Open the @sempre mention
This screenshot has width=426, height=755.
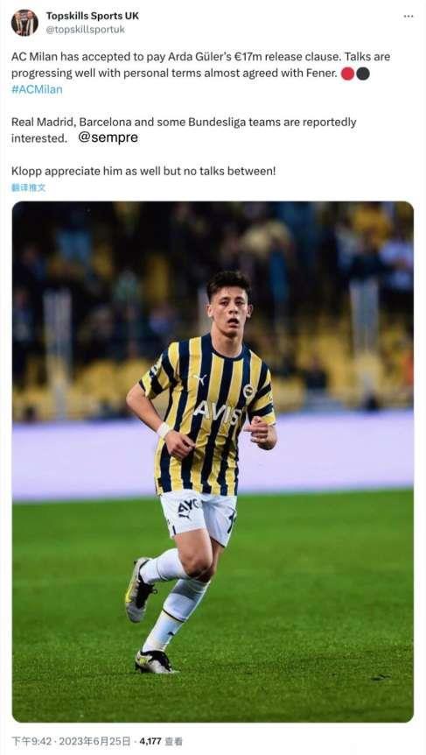(x=108, y=138)
